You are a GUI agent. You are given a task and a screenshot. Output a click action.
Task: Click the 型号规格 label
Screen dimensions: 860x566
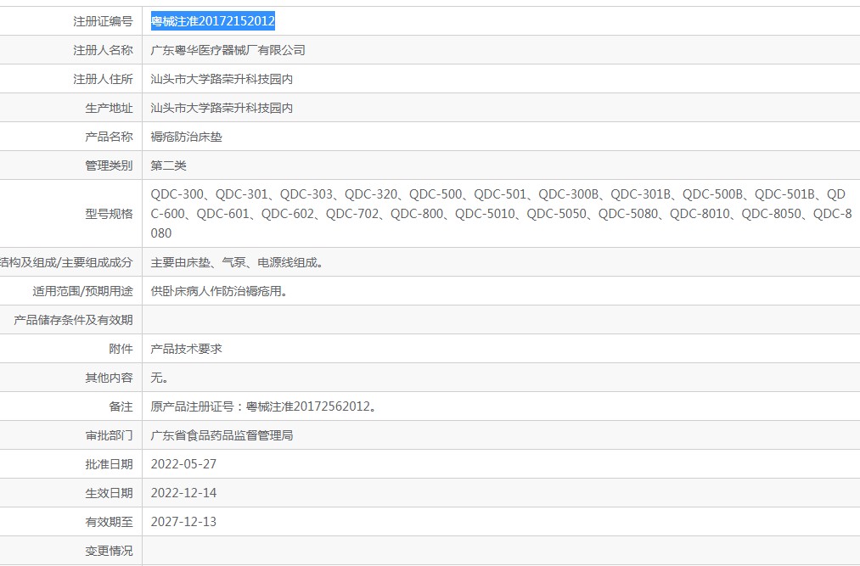point(110,214)
